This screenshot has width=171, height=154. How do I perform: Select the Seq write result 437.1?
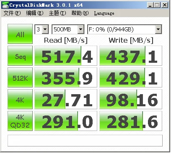point(131,56)
